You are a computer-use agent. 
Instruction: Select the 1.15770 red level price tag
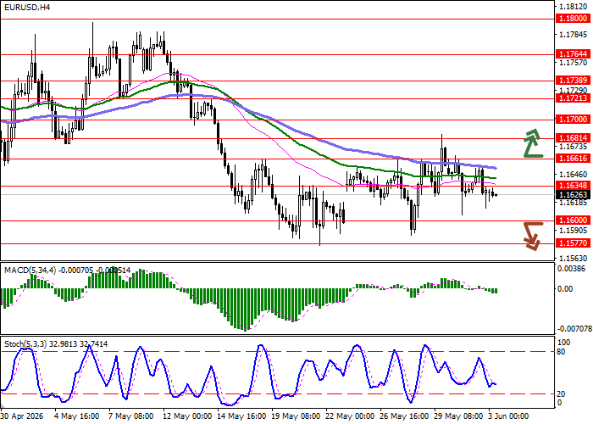pos(573,243)
